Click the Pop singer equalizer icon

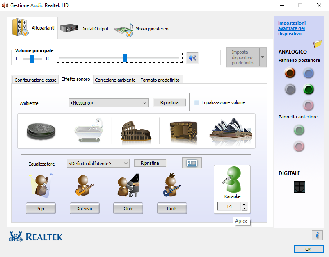pyautogui.click(x=41, y=185)
